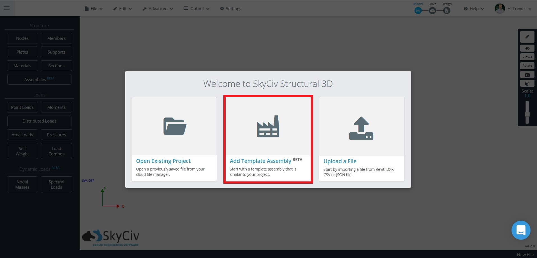Click the New File status text

(x=525, y=255)
